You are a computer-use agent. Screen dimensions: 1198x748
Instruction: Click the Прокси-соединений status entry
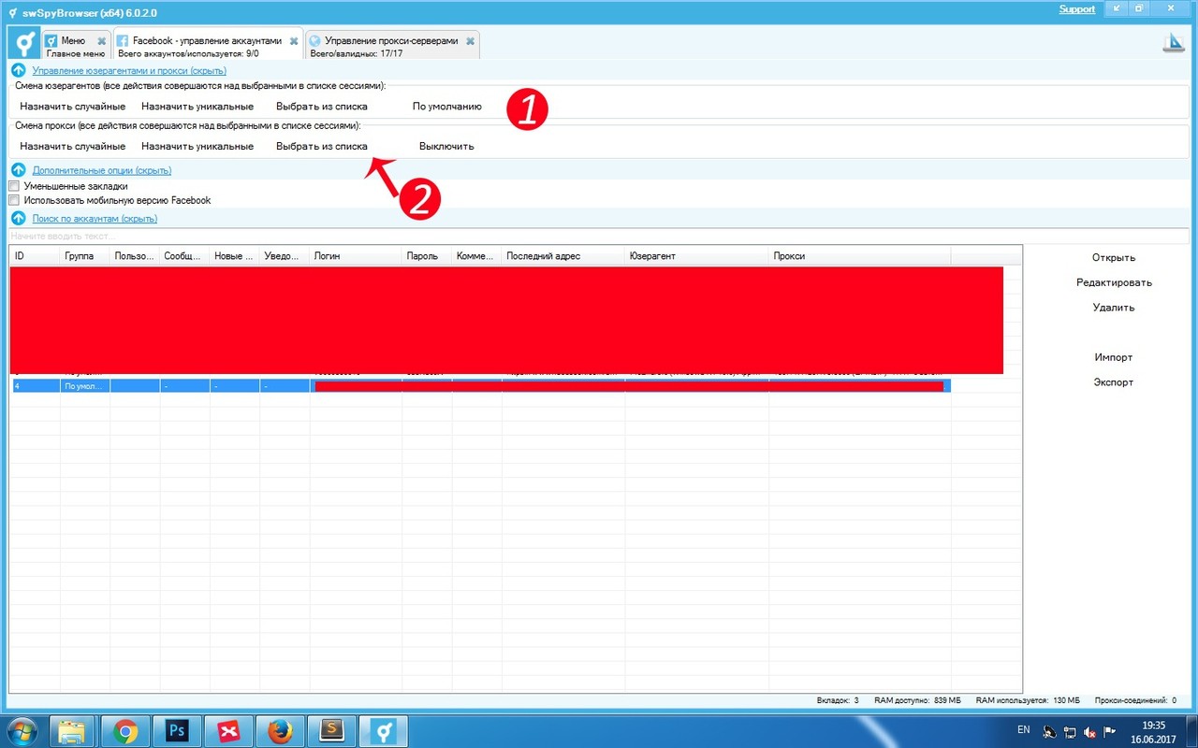(x=1136, y=699)
